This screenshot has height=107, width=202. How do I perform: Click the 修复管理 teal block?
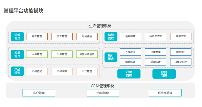pyautogui.click(x=164, y=74)
